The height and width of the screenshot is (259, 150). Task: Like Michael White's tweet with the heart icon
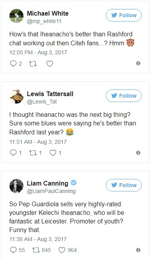50,64
